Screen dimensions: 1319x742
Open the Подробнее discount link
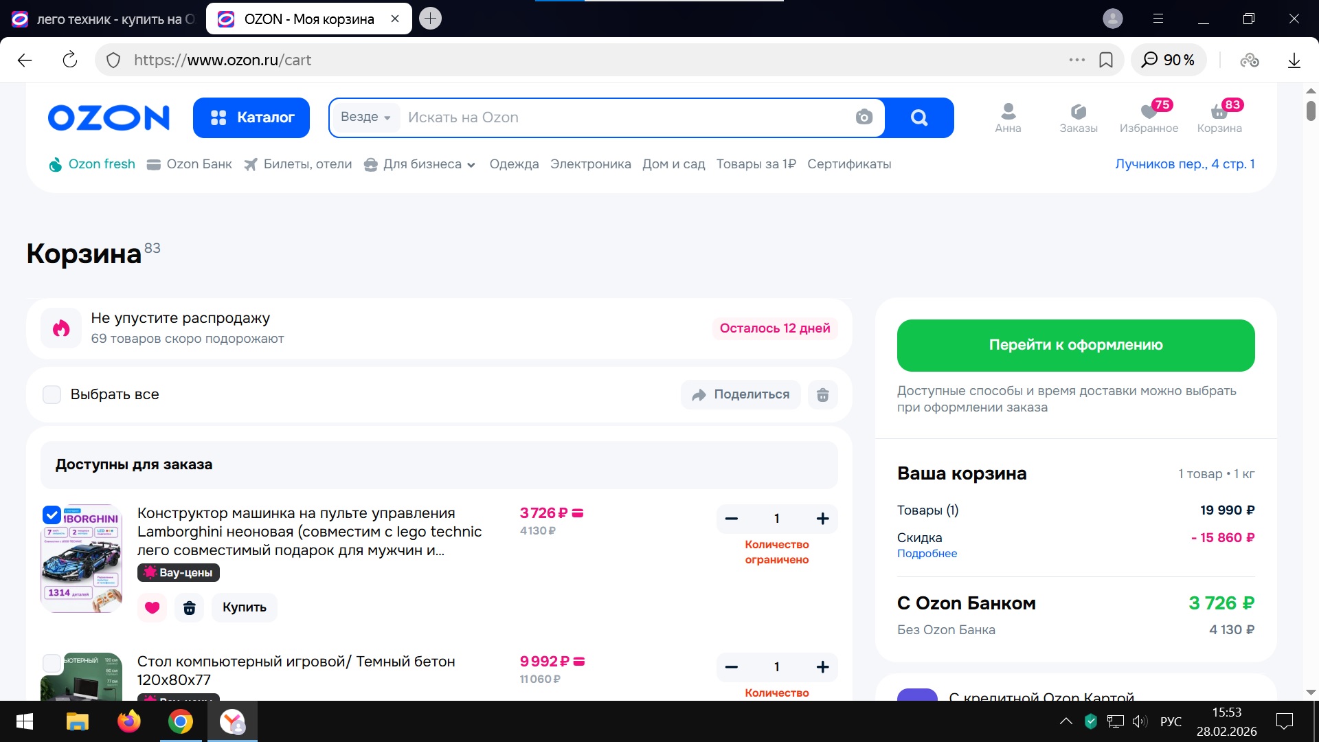(x=927, y=554)
